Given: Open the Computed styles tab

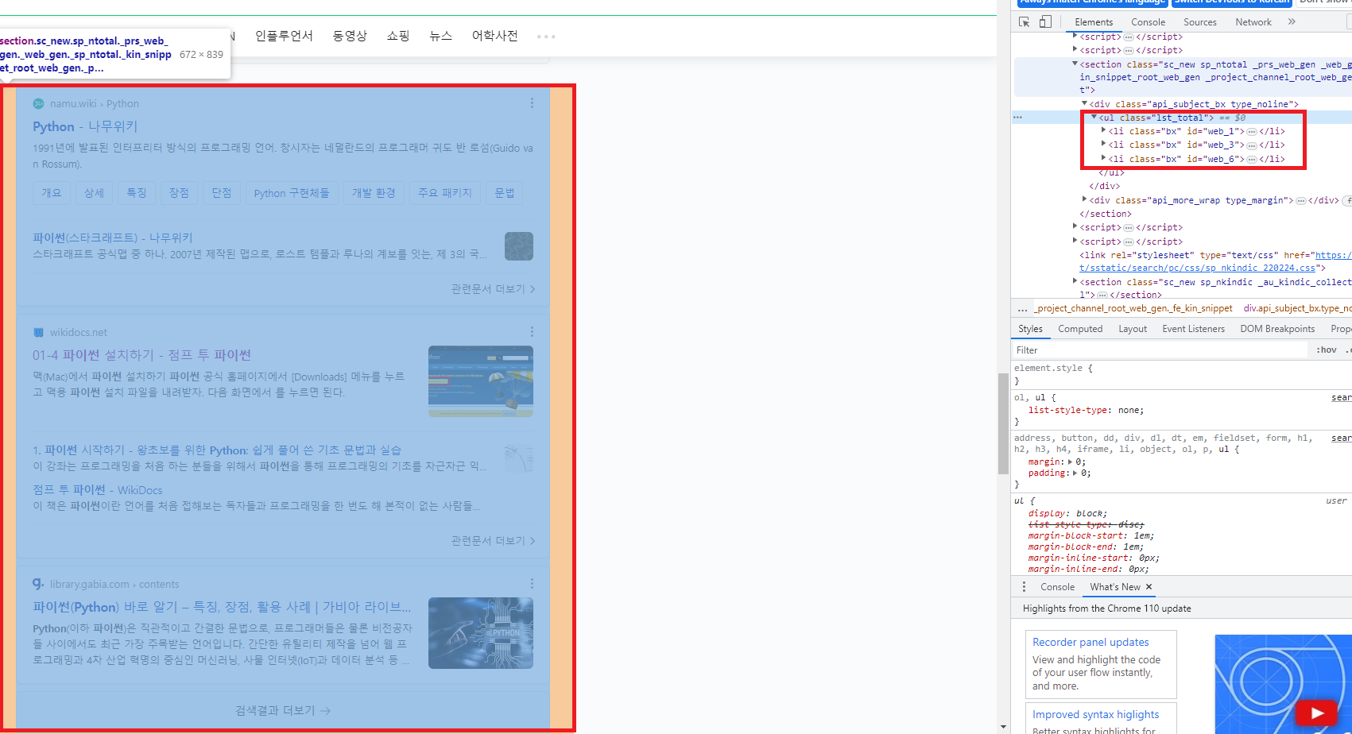Looking at the screenshot, I should pyautogui.click(x=1080, y=329).
